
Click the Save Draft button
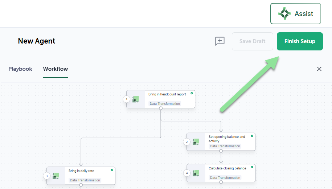pyautogui.click(x=253, y=41)
